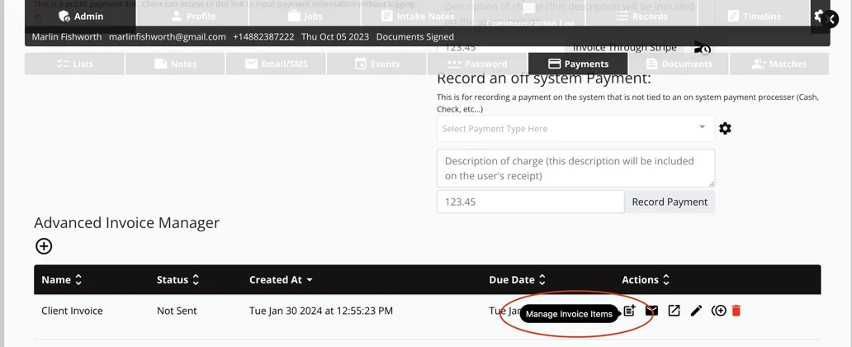Open the Password sub-tab
Image resolution: width=852 pixels, height=347 pixels.
(477, 64)
